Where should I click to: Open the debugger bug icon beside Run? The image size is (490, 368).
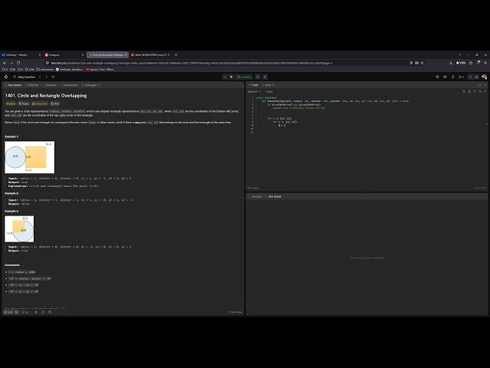coord(224,77)
